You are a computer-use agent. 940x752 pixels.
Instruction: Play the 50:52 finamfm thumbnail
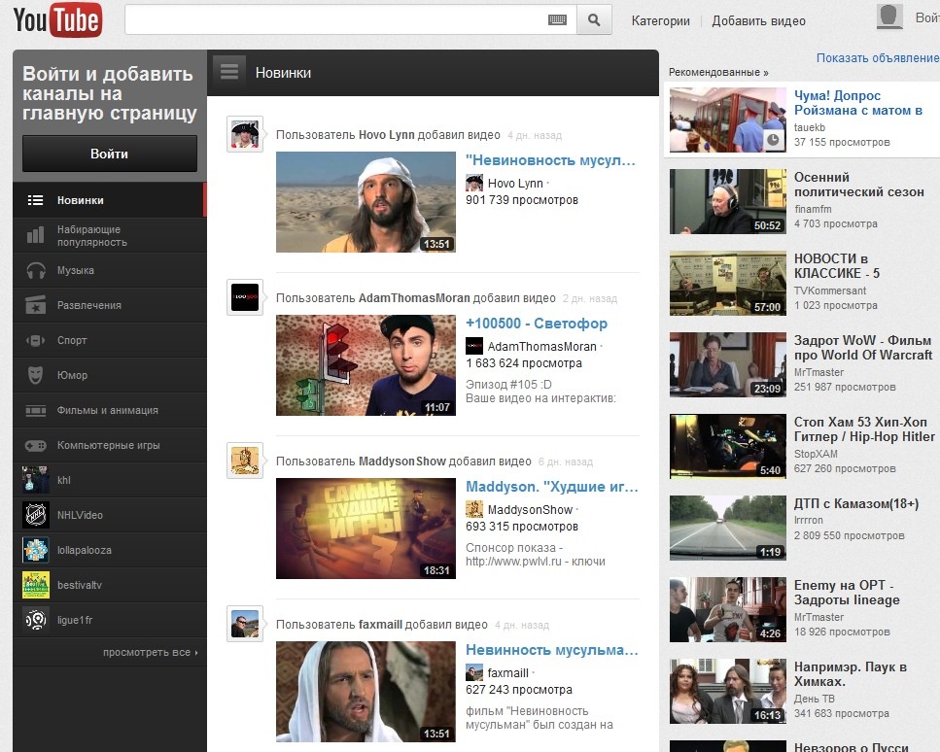(728, 201)
